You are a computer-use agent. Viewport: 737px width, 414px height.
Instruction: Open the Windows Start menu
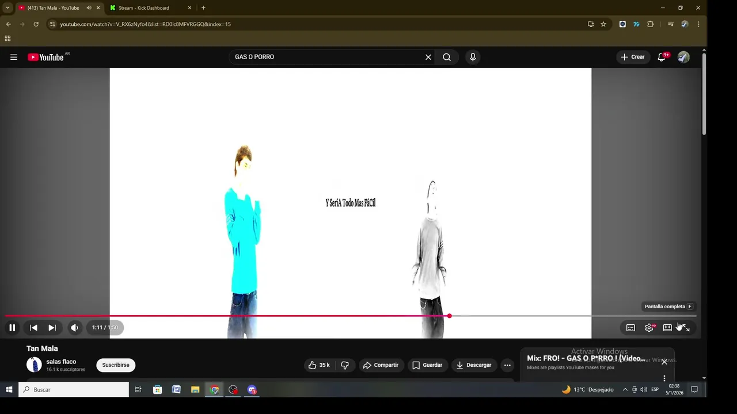click(x=9, y=390)
